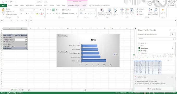Screen dimensions: 177x94
Task: Click Merge & Center button
Action: (68, 14)
